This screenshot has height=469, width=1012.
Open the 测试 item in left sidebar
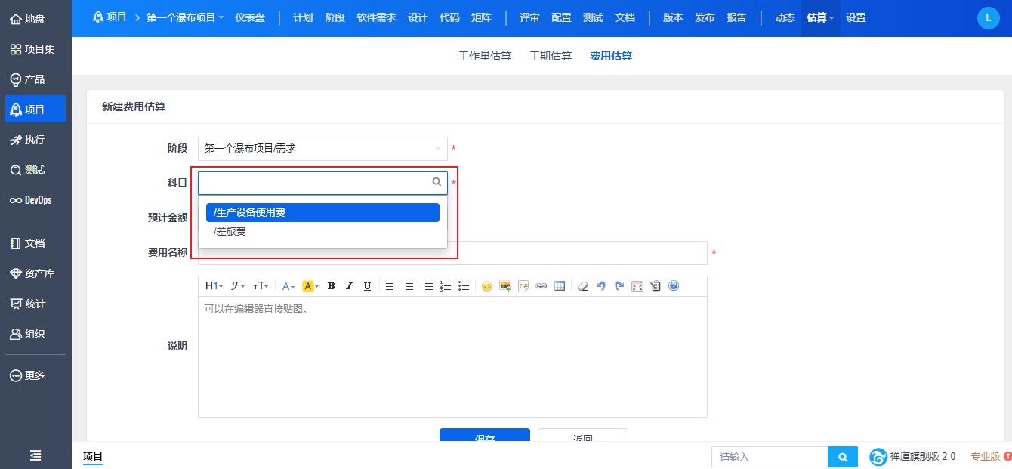(35, 170)
